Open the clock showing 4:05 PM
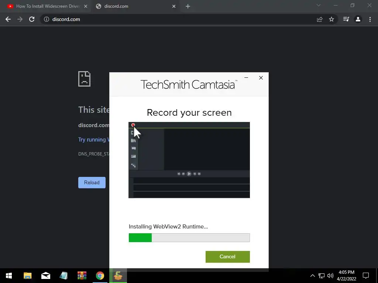Image resolution: width=378 pixels, height=283 pixels. coord(346,276)
